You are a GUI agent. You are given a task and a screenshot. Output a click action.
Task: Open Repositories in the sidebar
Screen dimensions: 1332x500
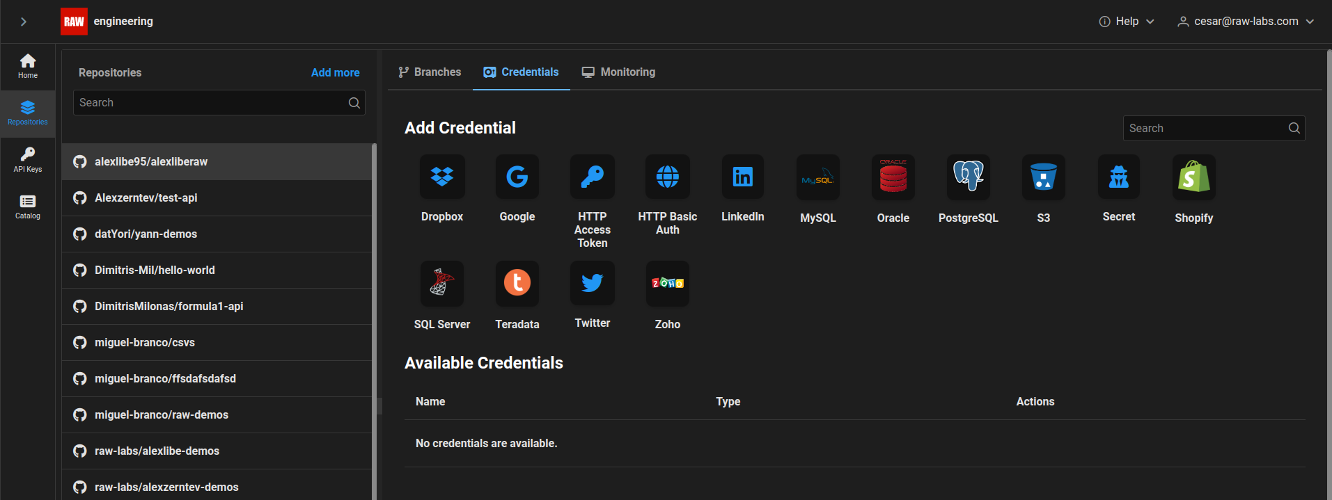(28, 113)
